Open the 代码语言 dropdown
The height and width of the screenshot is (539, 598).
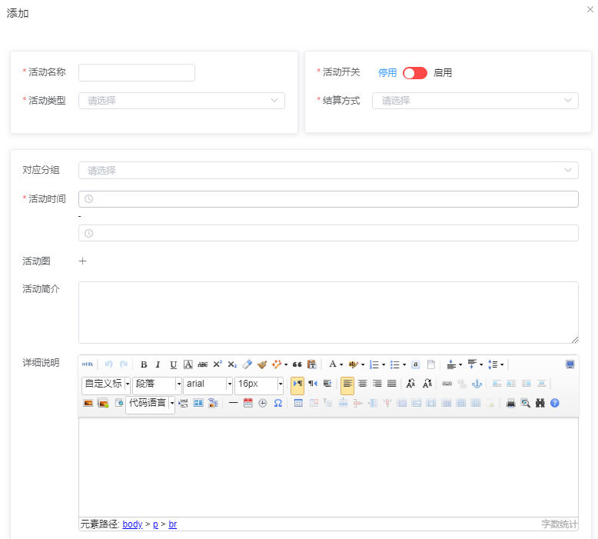tap(150, 404)
